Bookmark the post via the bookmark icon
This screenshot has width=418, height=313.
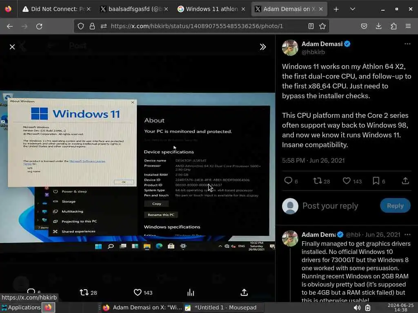tap(376, 181)
